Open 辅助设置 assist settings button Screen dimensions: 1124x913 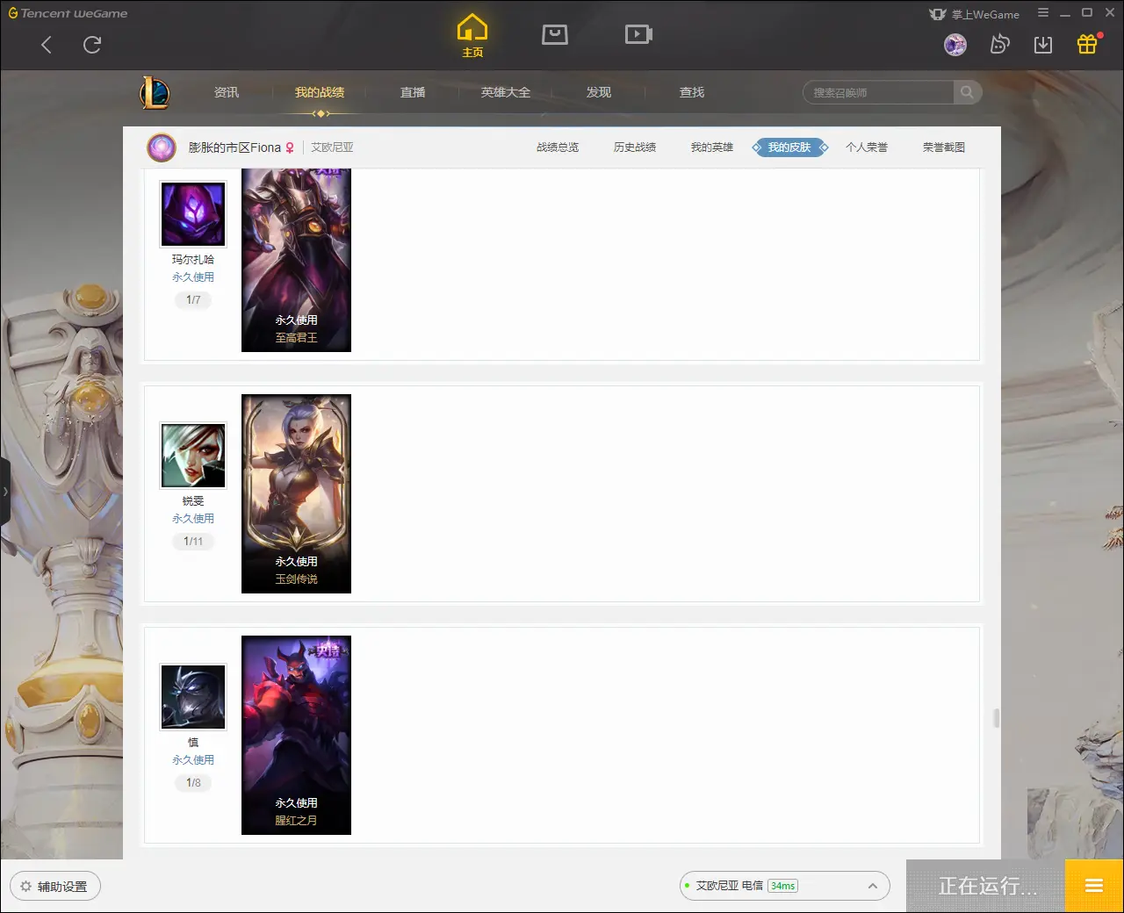55,887
